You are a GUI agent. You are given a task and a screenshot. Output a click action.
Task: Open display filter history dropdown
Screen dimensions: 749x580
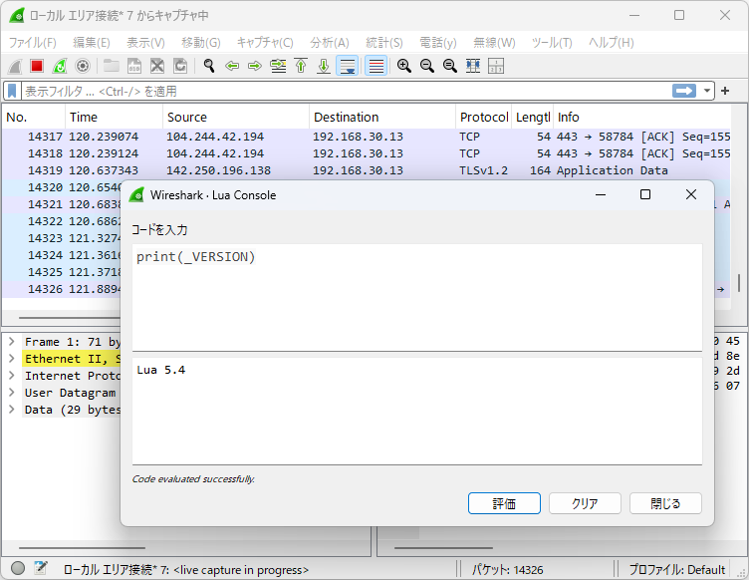tap(706, 91)
